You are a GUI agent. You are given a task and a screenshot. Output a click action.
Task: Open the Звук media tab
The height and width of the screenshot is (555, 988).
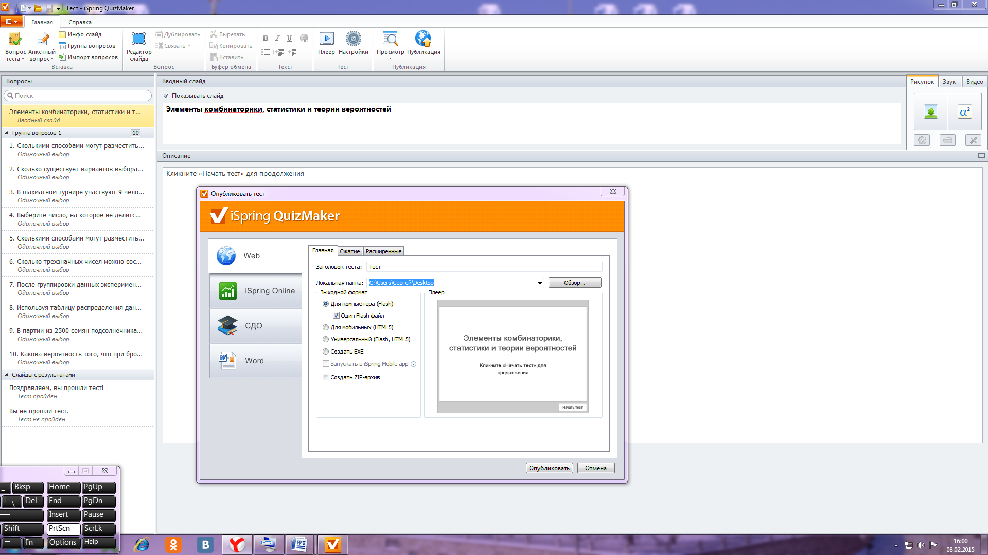click(x=949, y=82)
